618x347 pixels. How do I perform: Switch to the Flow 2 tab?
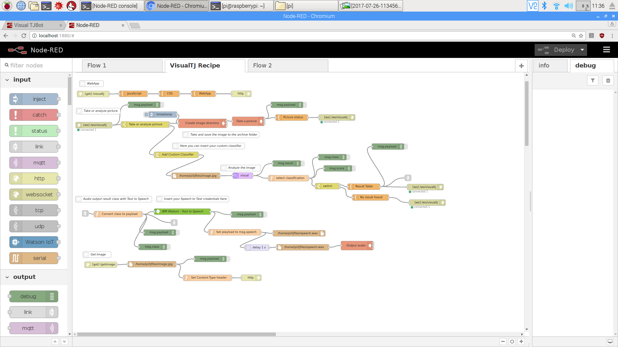262,66
